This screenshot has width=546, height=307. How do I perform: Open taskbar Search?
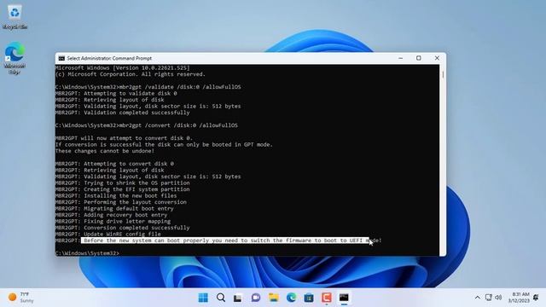point(221,298)
